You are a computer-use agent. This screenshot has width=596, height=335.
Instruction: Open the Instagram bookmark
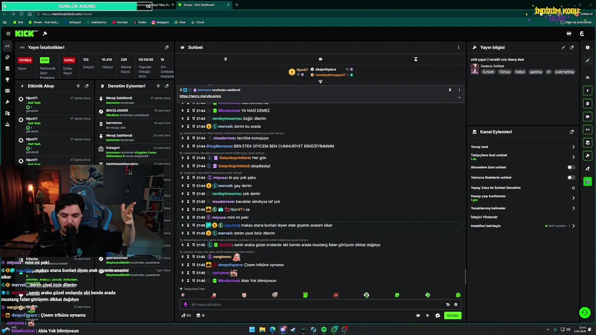[160, 22]
